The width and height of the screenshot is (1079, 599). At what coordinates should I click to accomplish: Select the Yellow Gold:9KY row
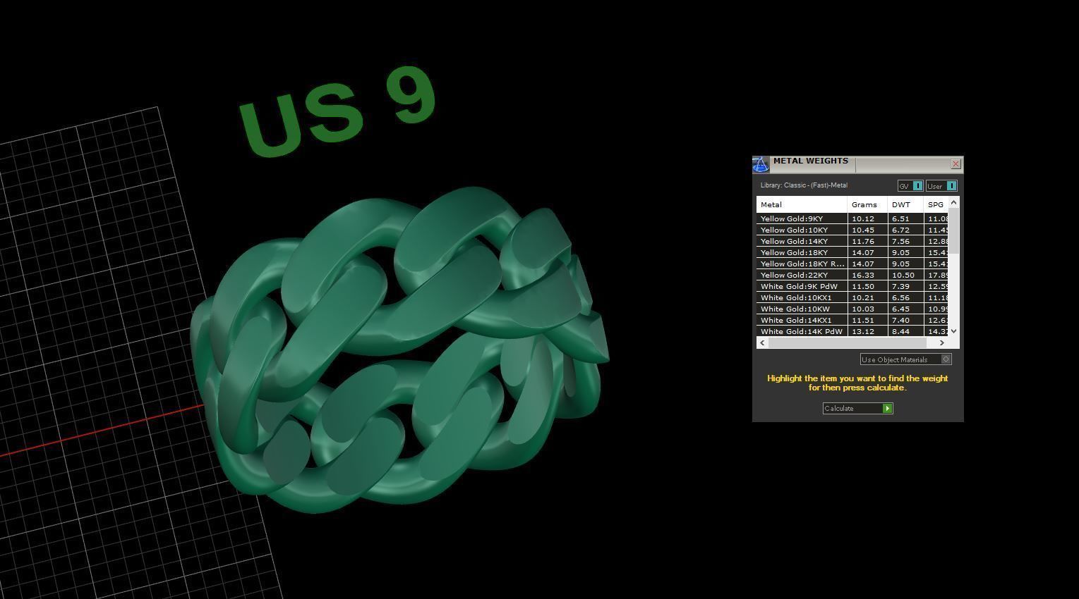(852, 218)
